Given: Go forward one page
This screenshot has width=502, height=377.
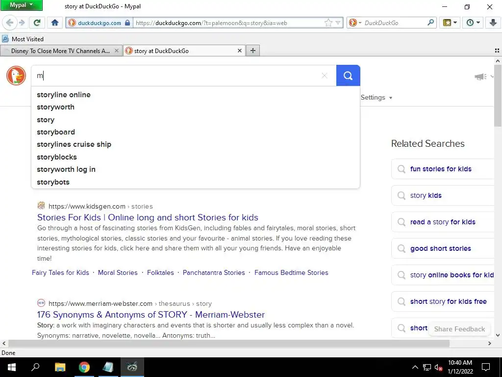Looking at the screenshot, I should (22, 23).
